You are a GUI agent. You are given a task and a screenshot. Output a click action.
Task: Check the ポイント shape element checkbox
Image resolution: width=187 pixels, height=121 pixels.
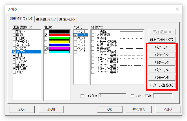click(14, 32)
